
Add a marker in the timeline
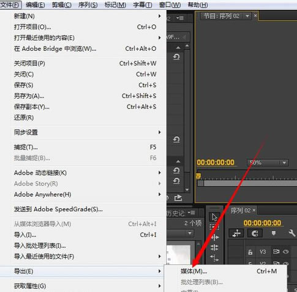[274, 233]
